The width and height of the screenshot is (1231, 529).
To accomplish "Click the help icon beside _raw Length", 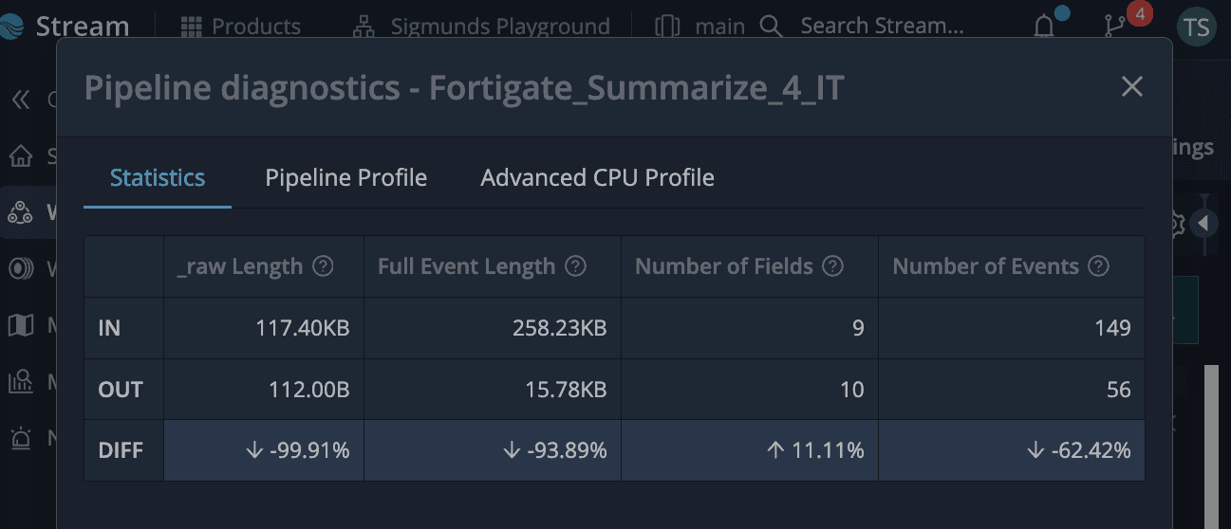I will (323, 266).
